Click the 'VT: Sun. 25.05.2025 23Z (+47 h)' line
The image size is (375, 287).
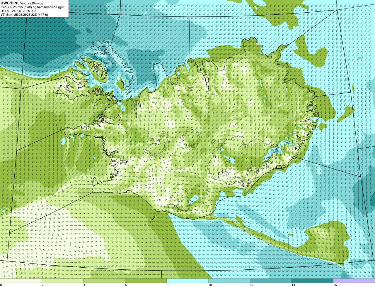[x=24, y=14]
